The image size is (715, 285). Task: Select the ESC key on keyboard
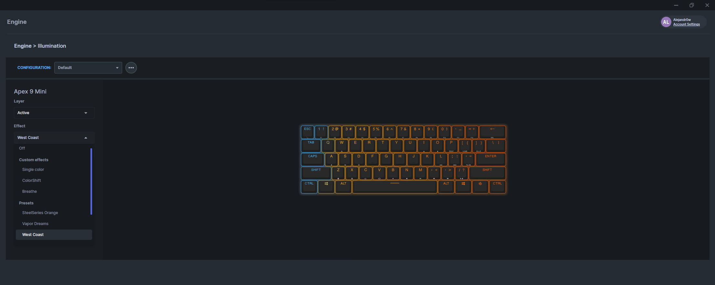(307, 132)
